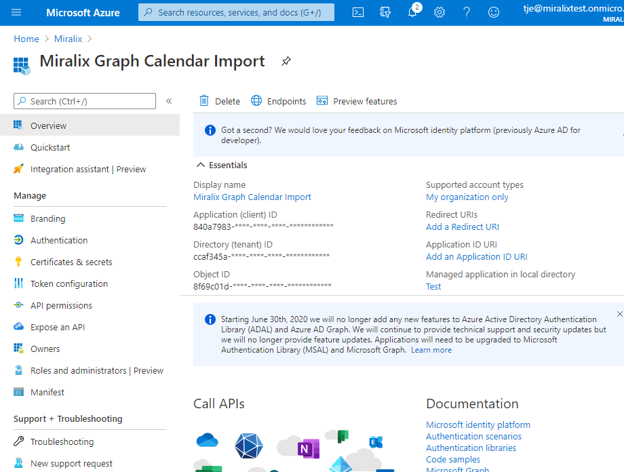Open the Cloud Shell icon
Viewport: 624px width, 472px height.
pyautogui.click(x=357, y=12)
